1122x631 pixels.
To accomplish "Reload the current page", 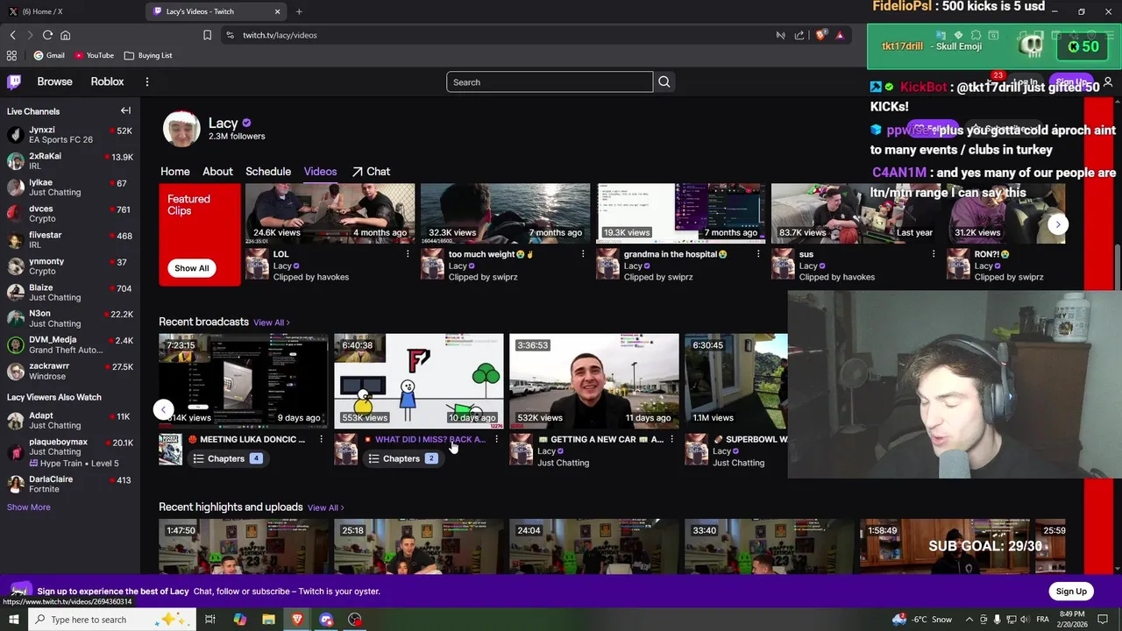I will 47,35.
